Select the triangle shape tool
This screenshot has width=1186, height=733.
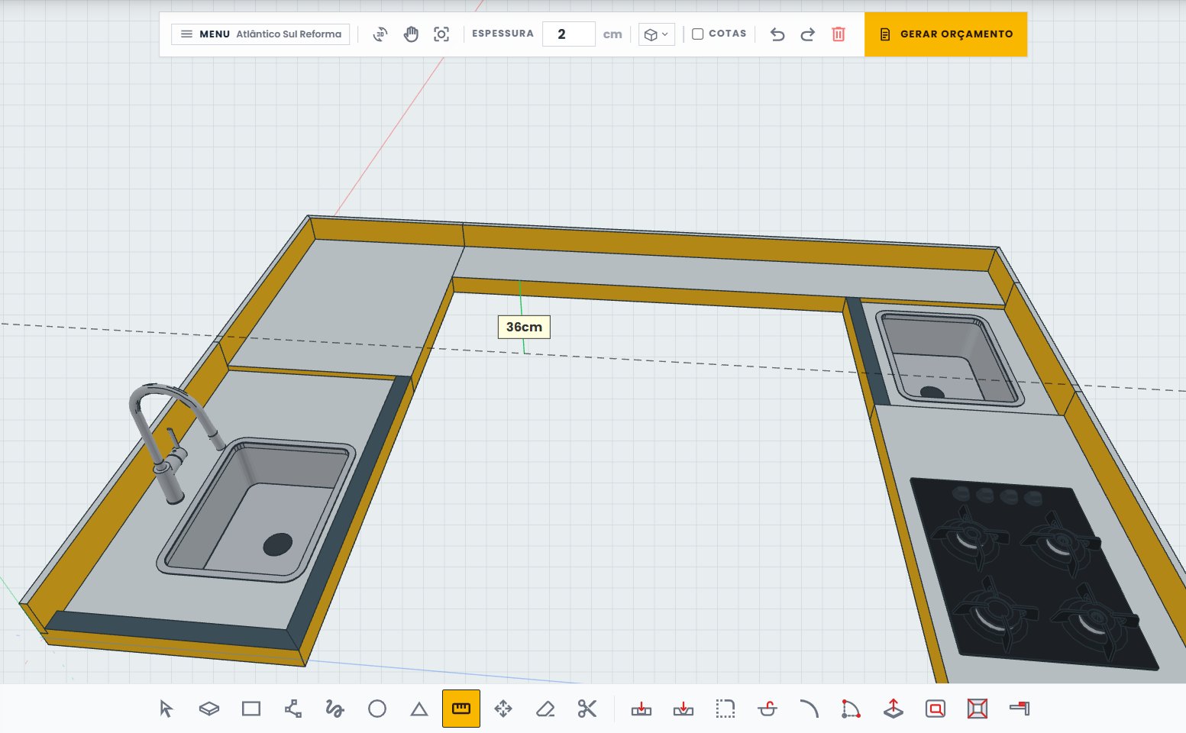tap(419, 709)
